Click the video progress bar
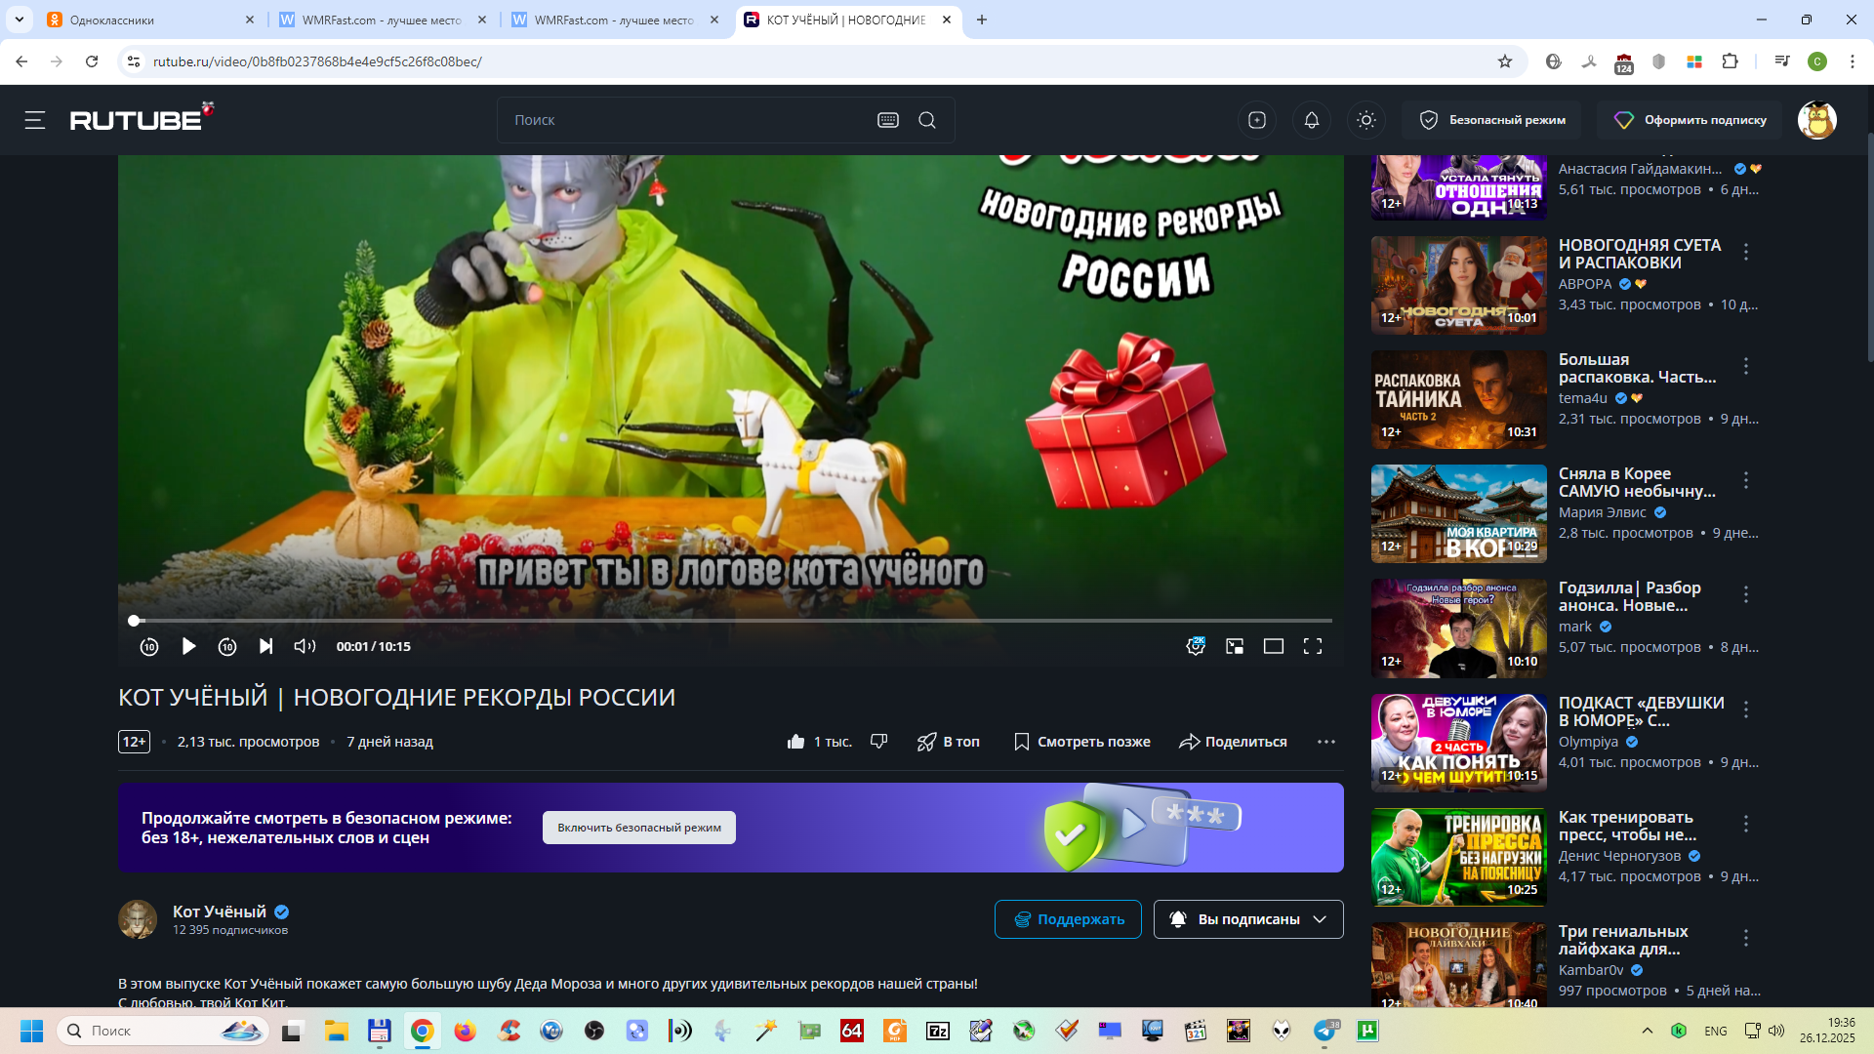This screenshot has width=1874, height=1054. [732, 621]
